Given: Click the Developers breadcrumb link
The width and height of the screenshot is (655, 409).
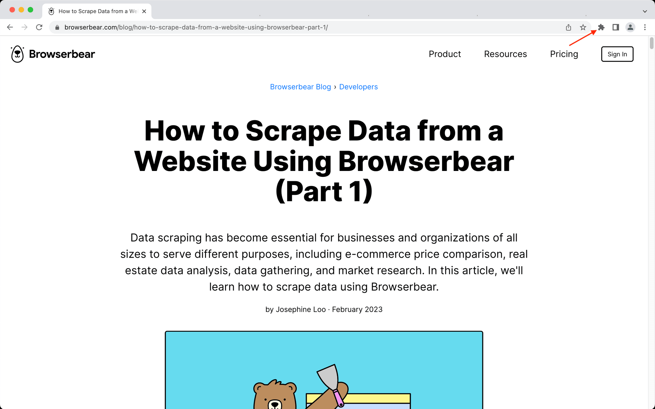Looking at the screenshot, I should [358, 86].
